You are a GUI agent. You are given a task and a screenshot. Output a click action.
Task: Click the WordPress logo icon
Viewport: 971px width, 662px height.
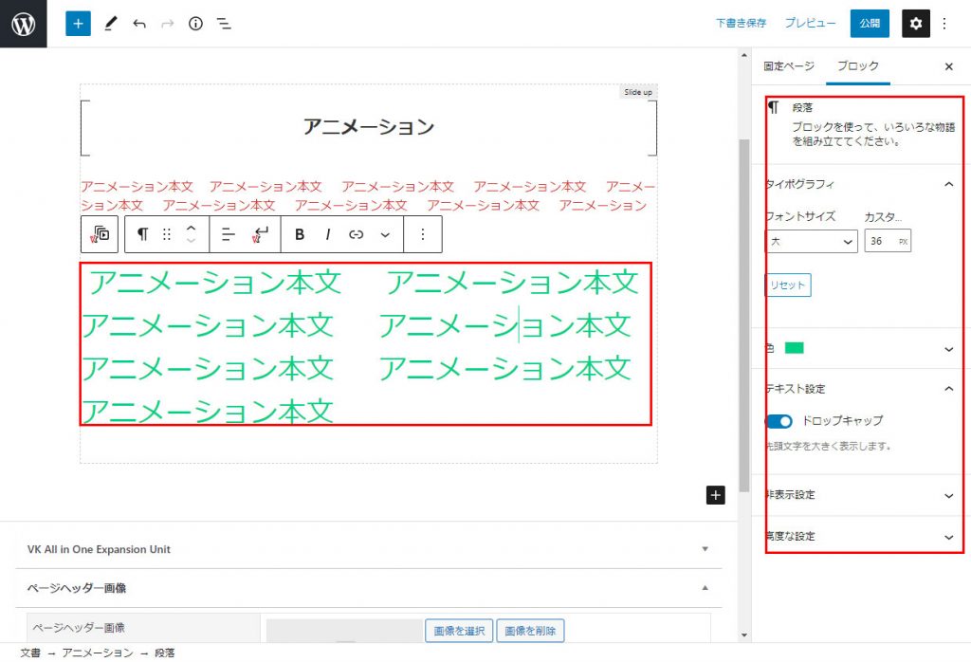click(24, 24)
